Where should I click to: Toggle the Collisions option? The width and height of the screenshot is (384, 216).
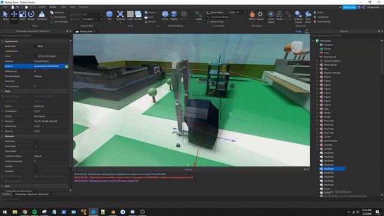tap(58, 12)
